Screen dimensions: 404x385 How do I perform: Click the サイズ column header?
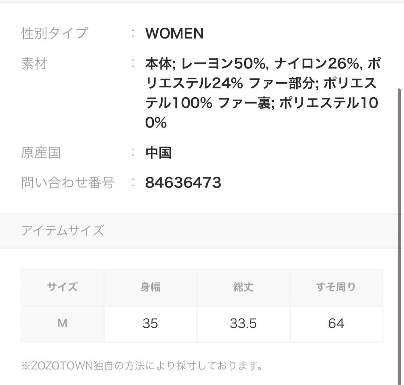point(62,287)
